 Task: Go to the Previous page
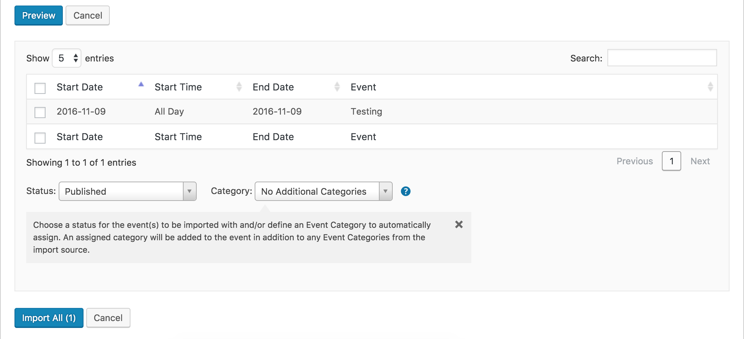tap(634, 161)
